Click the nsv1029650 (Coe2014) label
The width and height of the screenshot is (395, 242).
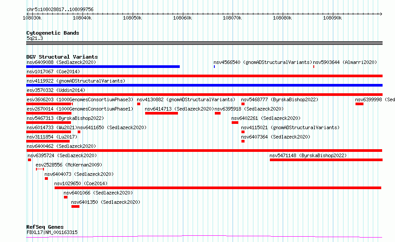[81, 183]
